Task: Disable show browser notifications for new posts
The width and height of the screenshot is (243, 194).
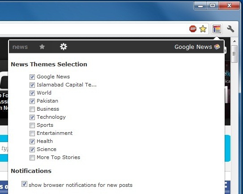Action: [24, 184]
